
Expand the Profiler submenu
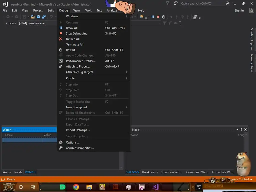tap(127, 78)
